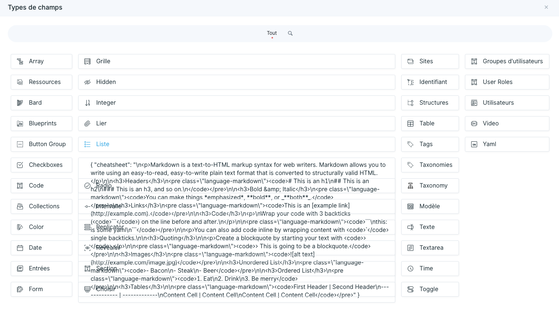This screenshot has height=310, width=559.
Task: Click the Grille grid icon
Action: 87,61
